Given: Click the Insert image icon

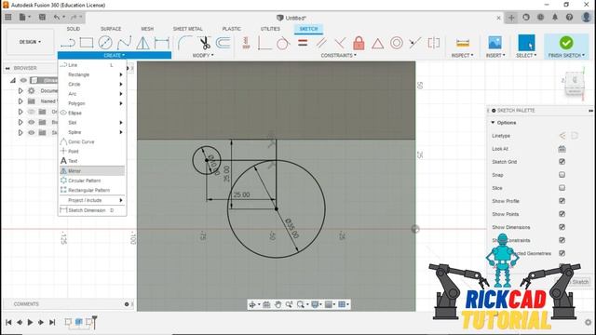Looking at the screenshot, I should (494, 43).
